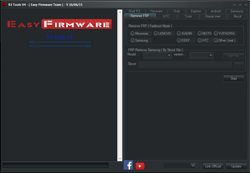Select the Samsung radio button
The width and height of the screenshot is (250, 173).
coord(132,40)
